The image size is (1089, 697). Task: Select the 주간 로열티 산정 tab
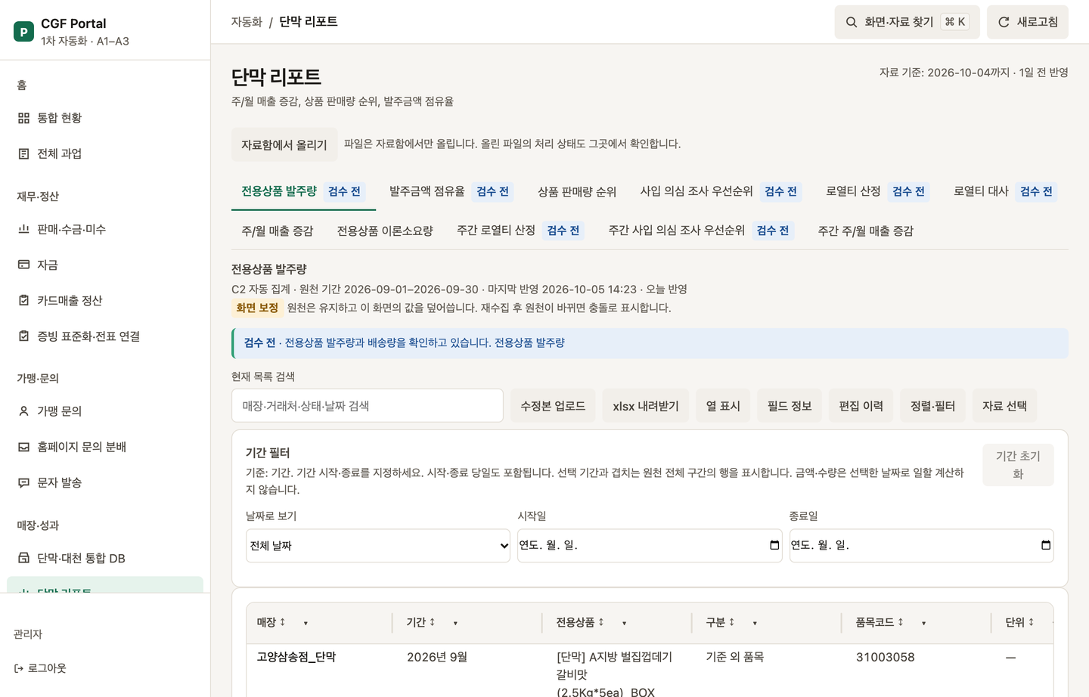point(520,231)
